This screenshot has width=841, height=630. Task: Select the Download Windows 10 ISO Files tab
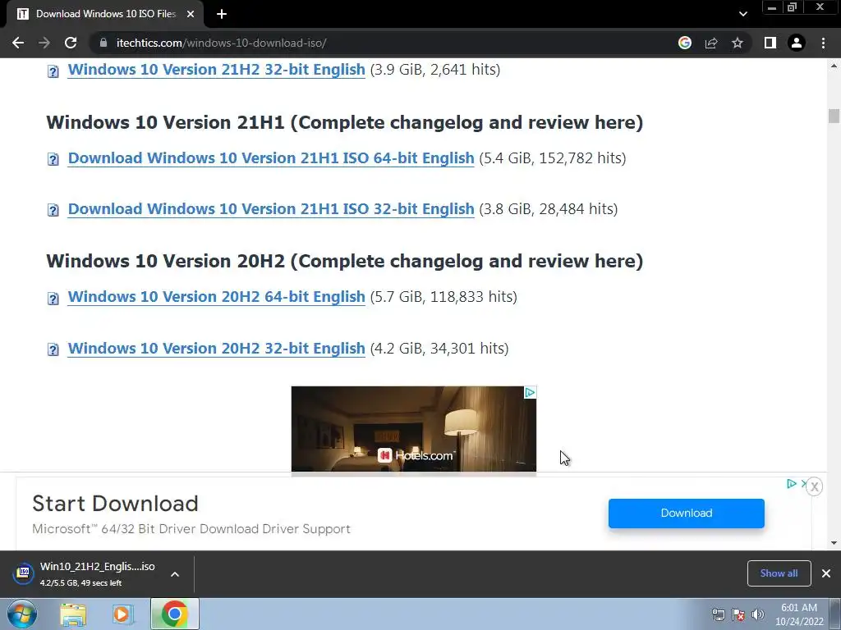[x=105, y=14]
